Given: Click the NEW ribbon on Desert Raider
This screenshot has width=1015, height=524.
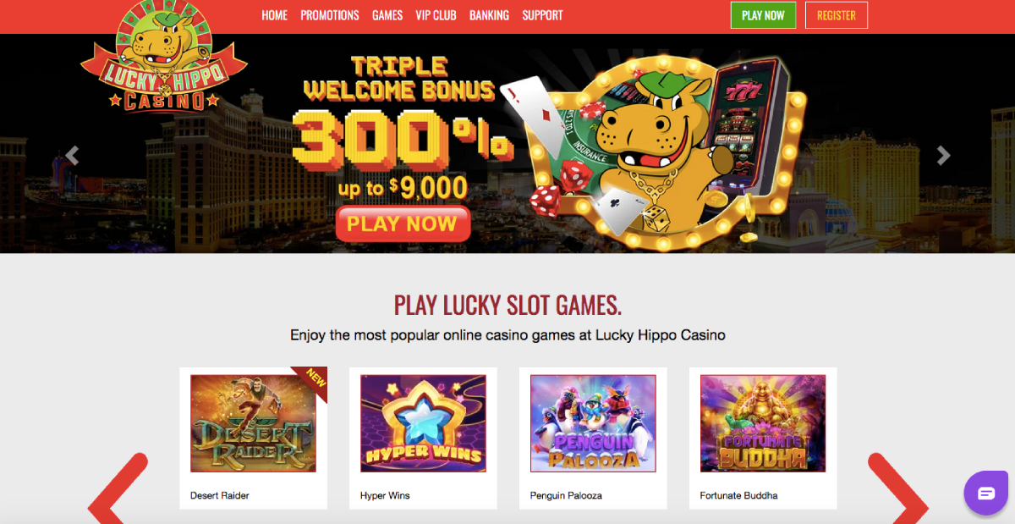Looking at the screenshot, I should 311,381.
